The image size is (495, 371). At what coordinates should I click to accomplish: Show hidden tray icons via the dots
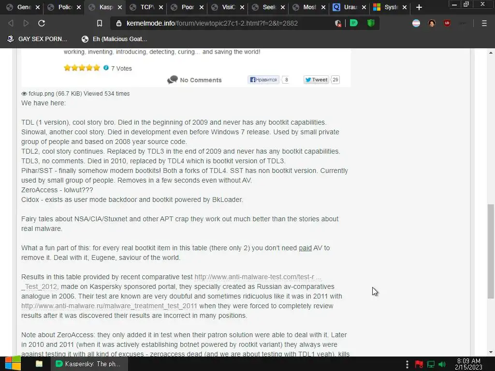coord(407,364)
